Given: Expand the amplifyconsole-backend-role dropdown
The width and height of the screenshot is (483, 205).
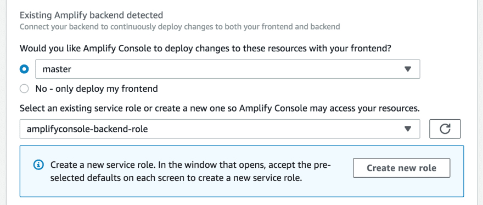Looking at the screenshot, I should coord(220,129).
